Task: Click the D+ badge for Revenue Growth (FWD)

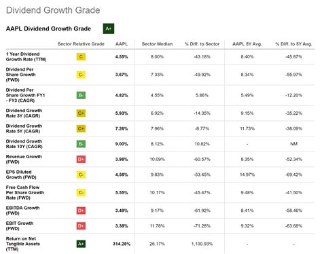Action: click(81, 160)
